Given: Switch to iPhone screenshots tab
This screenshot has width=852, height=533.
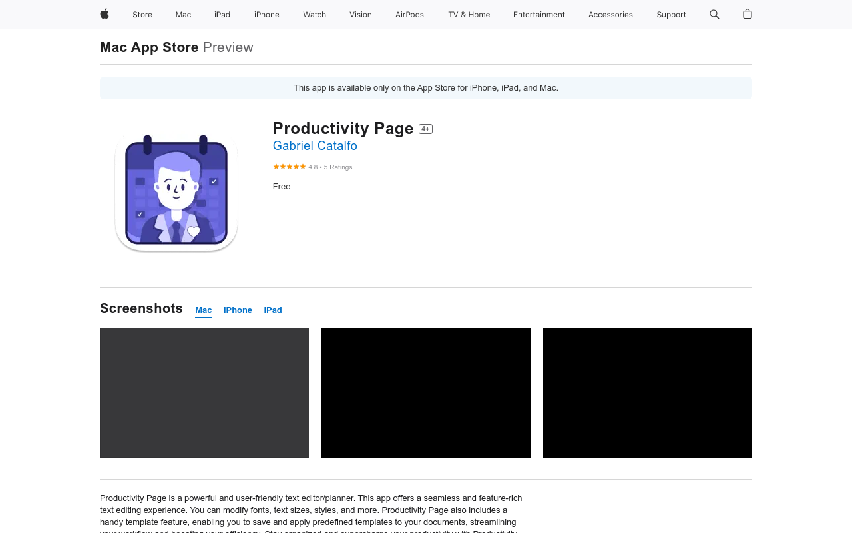Looking at the screenshot, I should [x=238, y=310].
